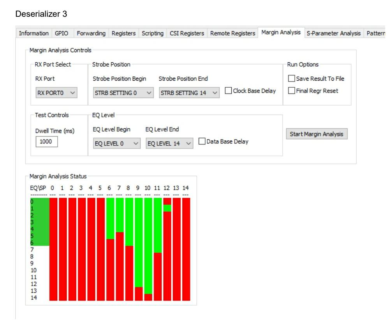Click the column header 11
This screenshot has width=391, height=320.
tap(157, 188)
